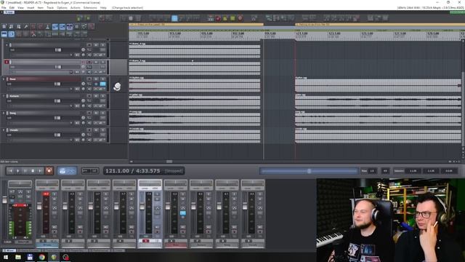The width and height of the screenshot is (465, 262).
Task: Open input dropdown on the selected red-numbered track
Action: 71,72
